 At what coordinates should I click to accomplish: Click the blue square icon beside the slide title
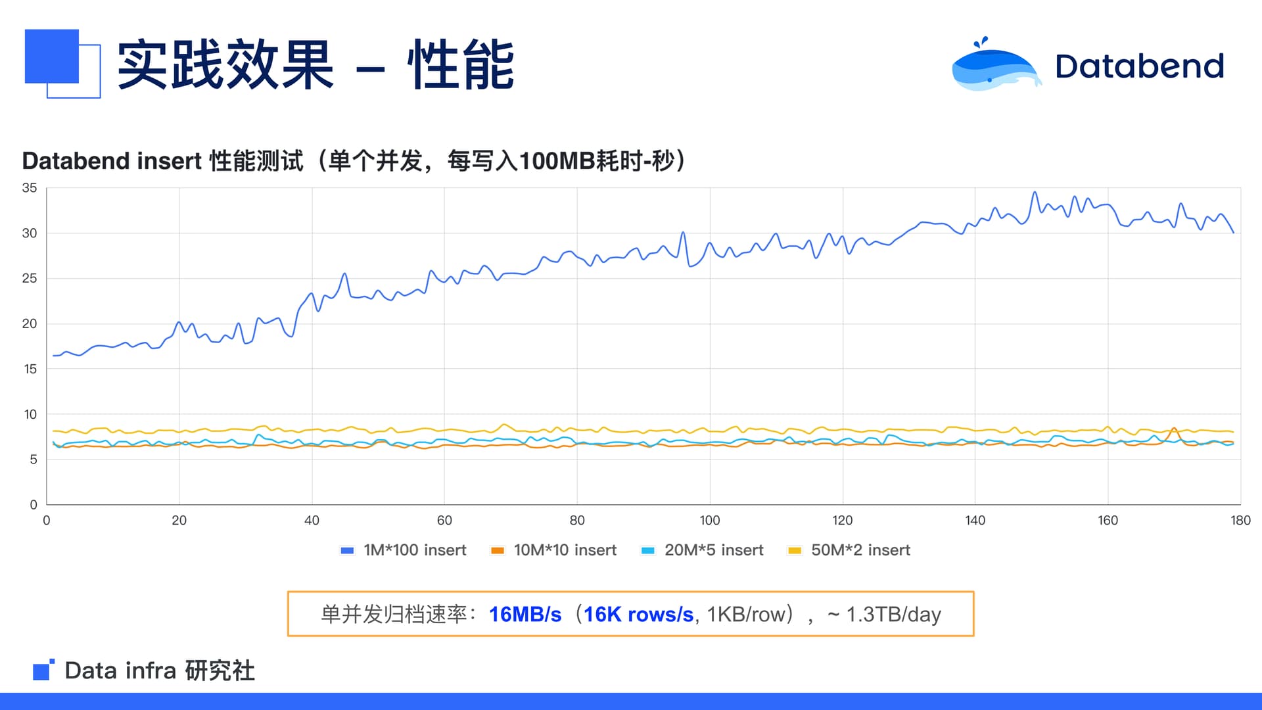pyautogui.click(x=62, y=64)
